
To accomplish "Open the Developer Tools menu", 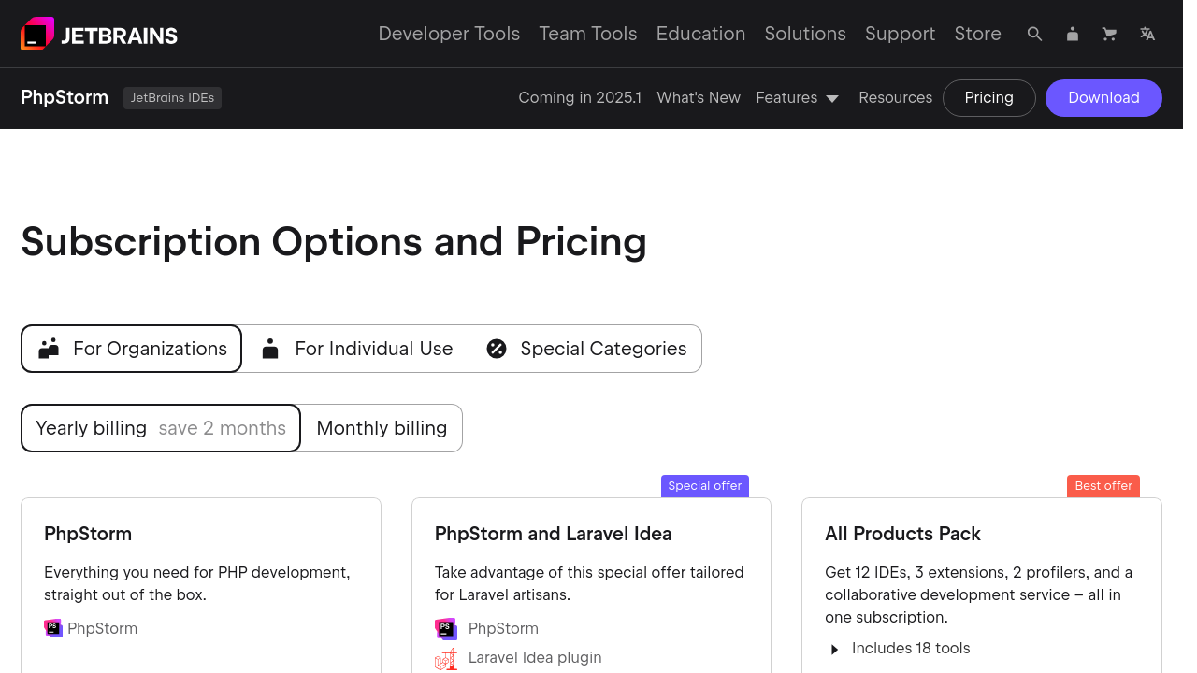I will pyautogui.click(x=449, y=35).
